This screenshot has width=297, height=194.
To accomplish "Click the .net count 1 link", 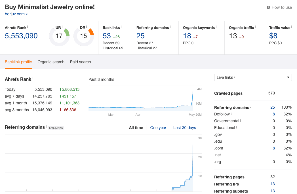I will click(x=274, y=155).
